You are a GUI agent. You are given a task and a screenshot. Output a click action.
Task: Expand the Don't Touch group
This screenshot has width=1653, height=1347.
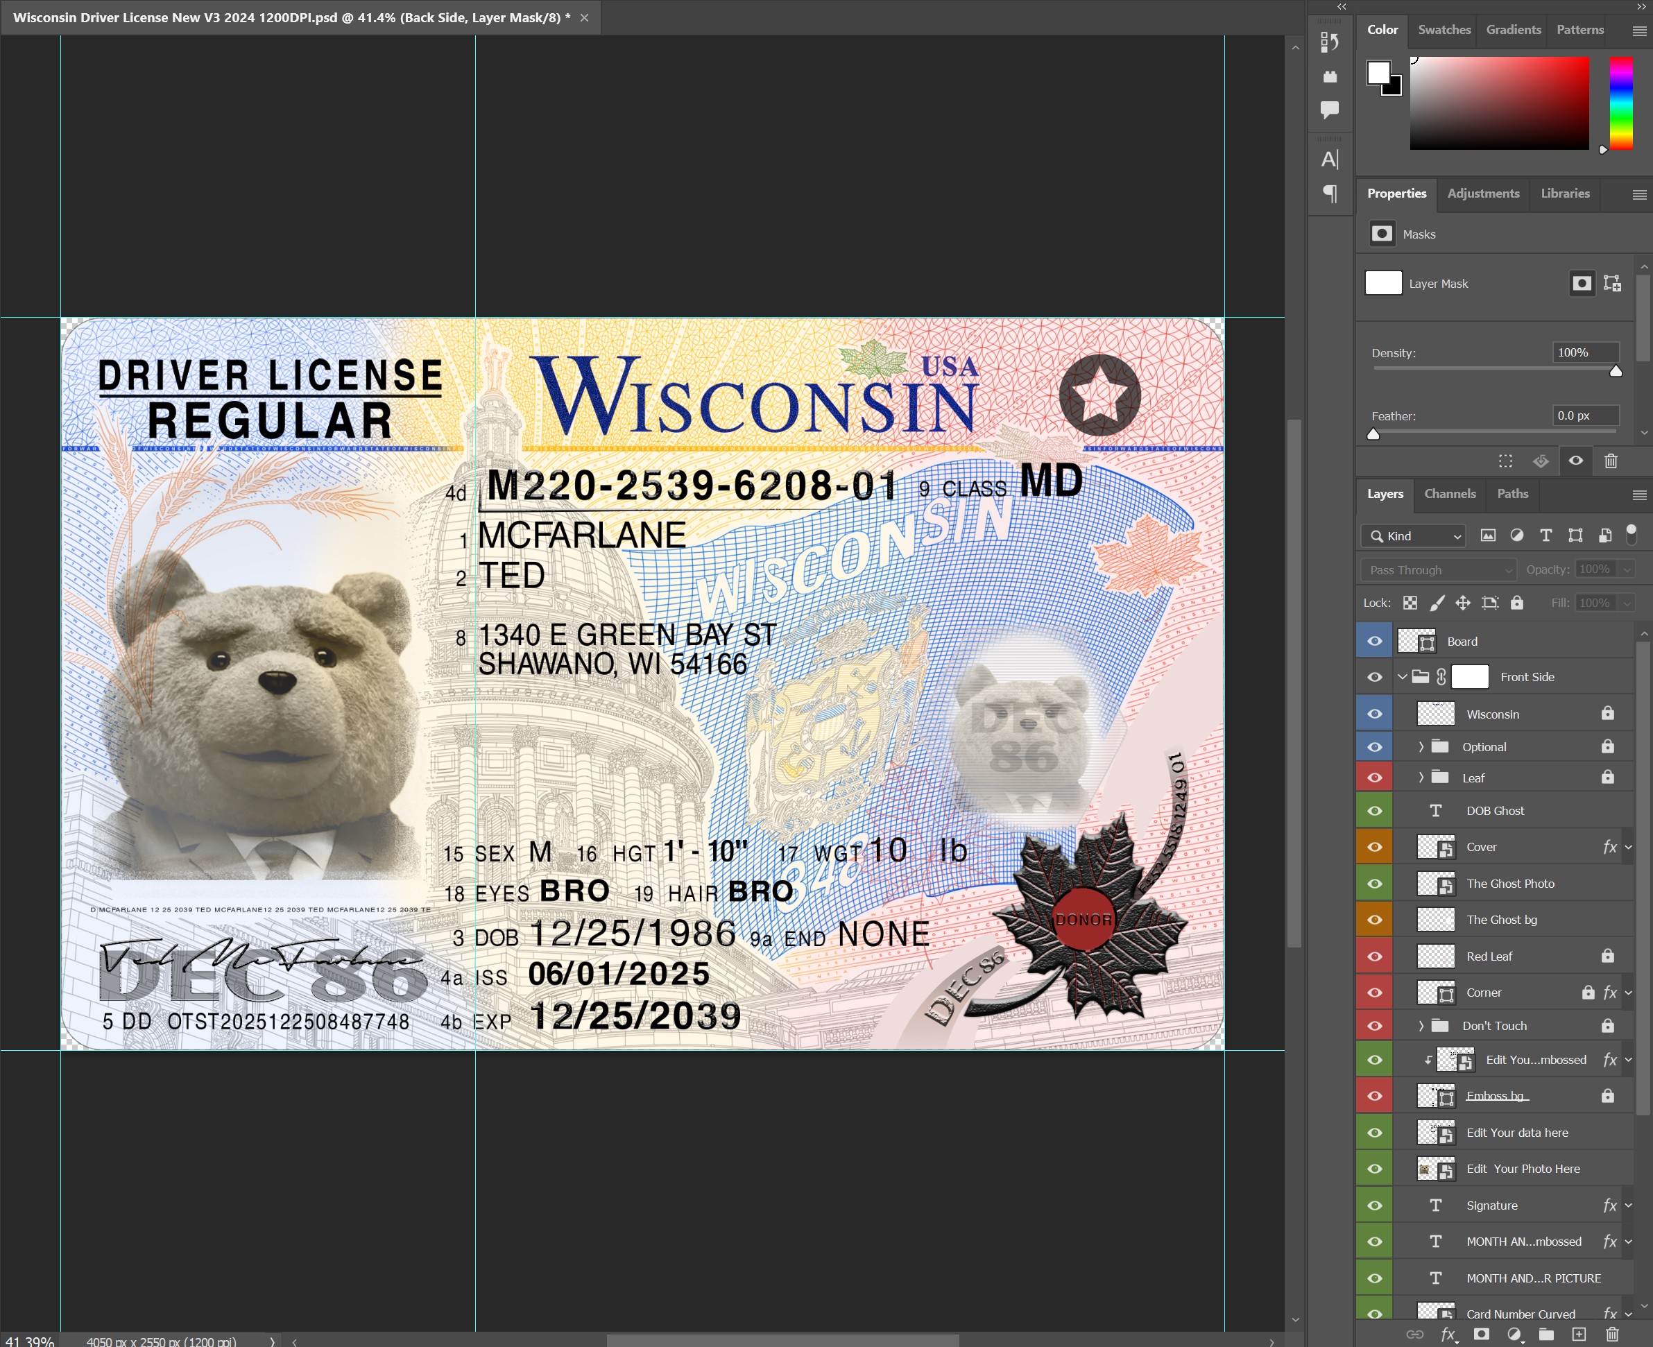[x=1421, y=1026]
